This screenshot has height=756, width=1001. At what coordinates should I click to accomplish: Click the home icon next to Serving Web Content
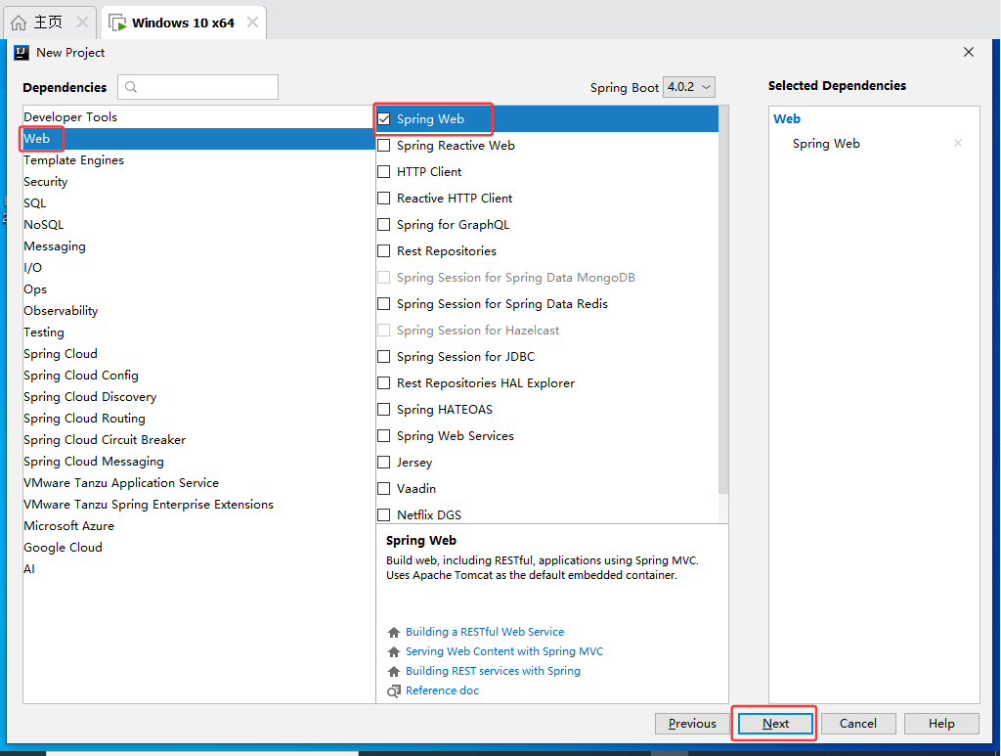[394, 652]
